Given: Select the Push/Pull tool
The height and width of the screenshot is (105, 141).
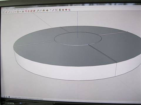Looking at the screenshot, I should tap(23, 11).
